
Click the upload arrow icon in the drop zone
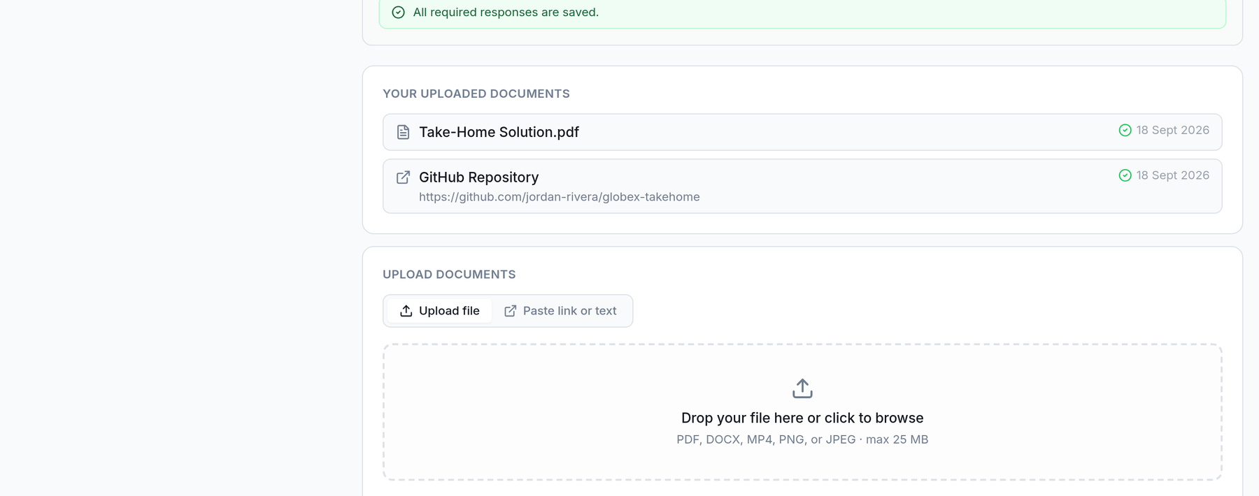(802, 388)
